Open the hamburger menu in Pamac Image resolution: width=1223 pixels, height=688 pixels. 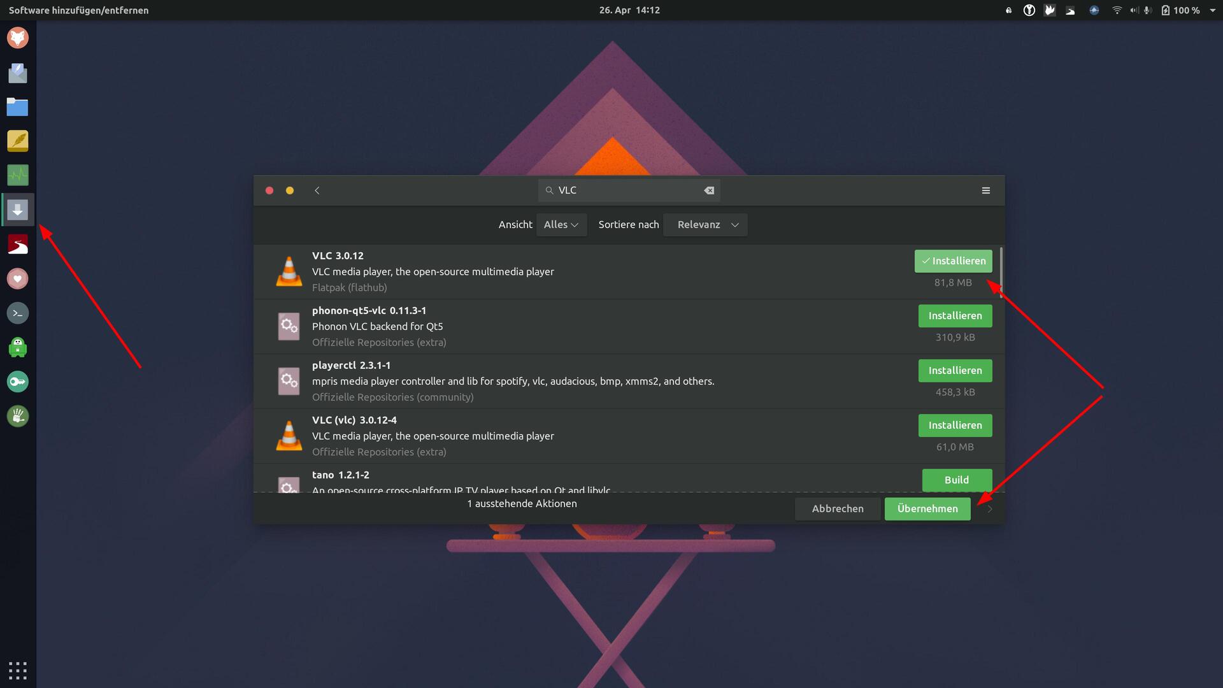tap(985, 190)
